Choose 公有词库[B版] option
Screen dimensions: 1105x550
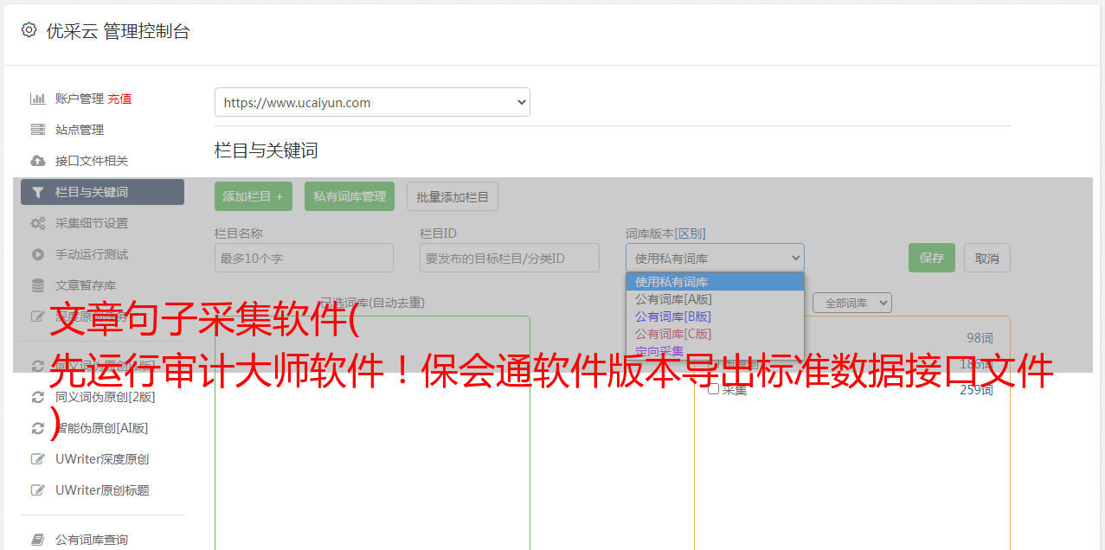coord(715,317)
